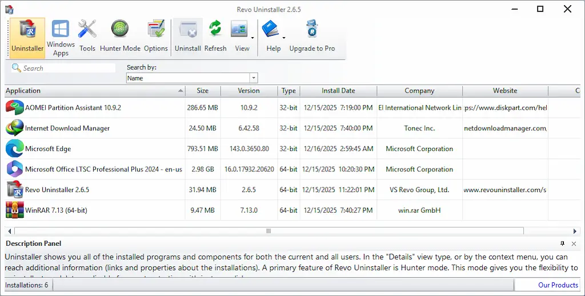
Task: Click version 16.0.17932.20620 cell
Action: coord(249,169)
